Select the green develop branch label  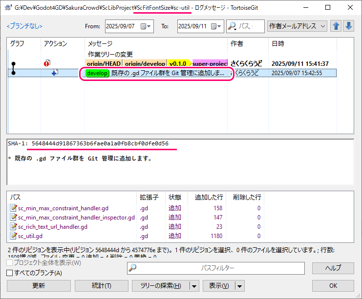[x=97, y=73]
